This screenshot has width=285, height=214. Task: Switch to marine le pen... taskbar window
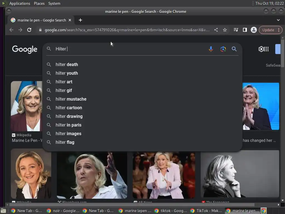coord(242,211)
